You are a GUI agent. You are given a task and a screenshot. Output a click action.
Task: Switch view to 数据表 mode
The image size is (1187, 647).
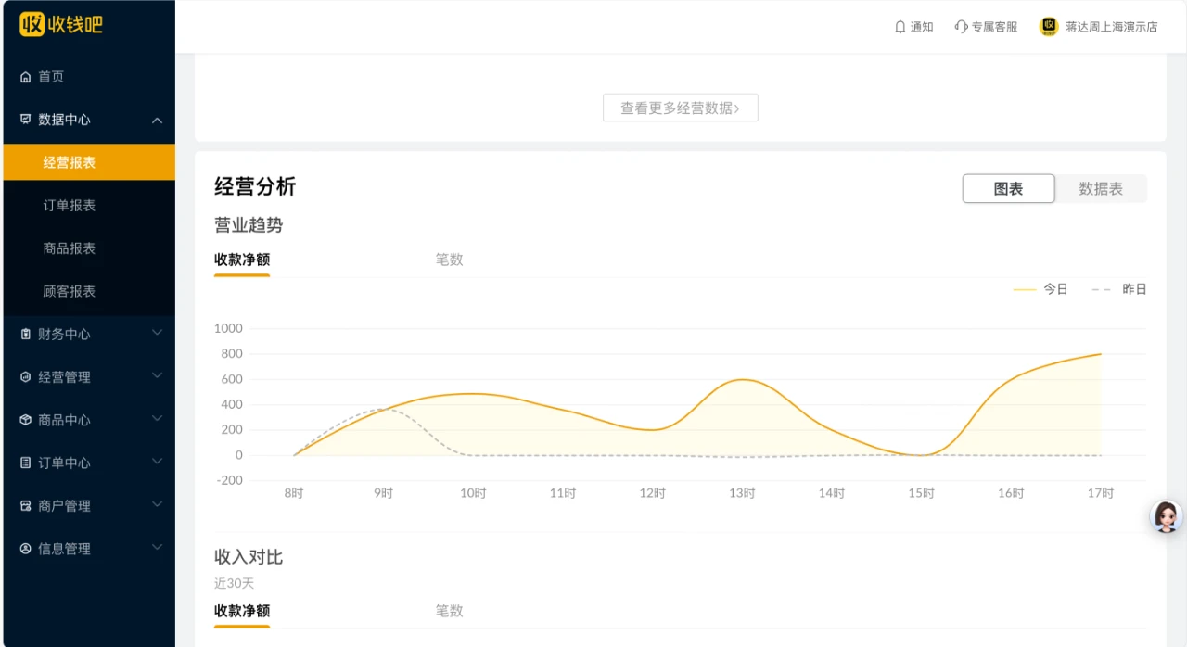[x=1101, y=189]
